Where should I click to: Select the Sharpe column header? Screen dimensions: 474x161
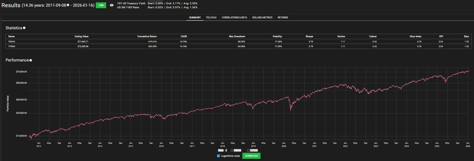(310, 36)
